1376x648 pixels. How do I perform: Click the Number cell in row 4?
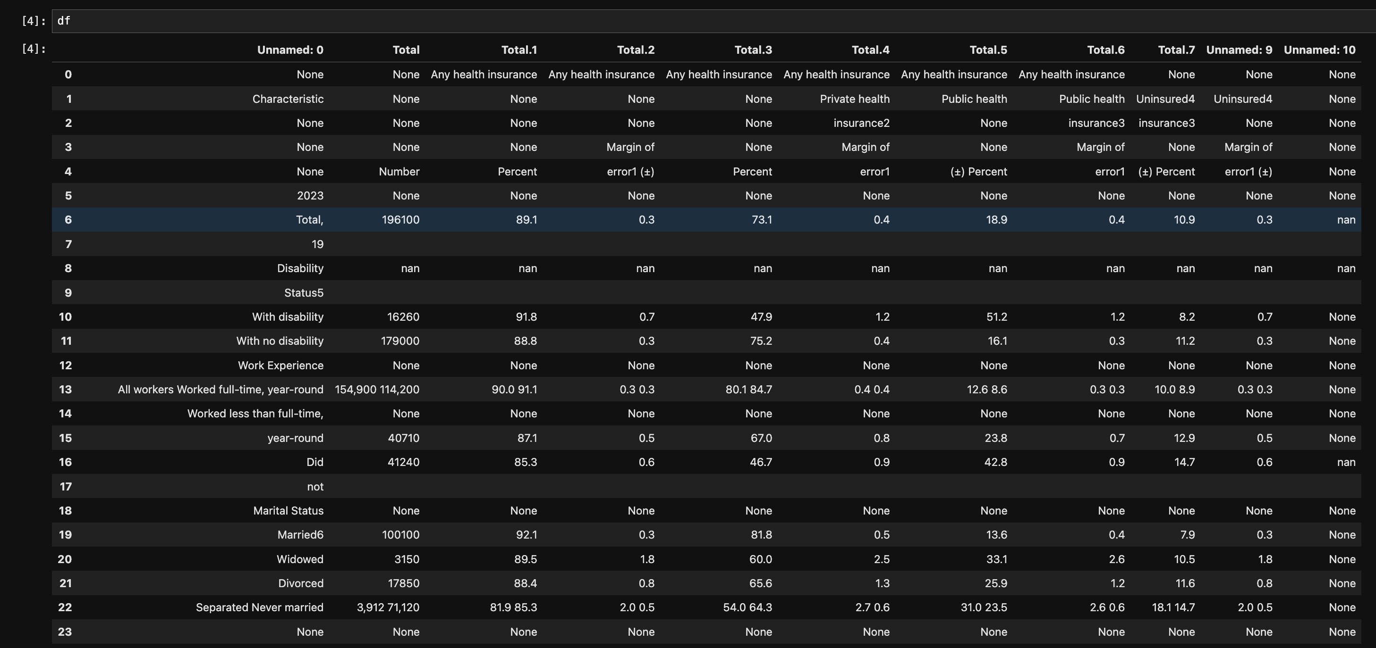coord(399,172)
